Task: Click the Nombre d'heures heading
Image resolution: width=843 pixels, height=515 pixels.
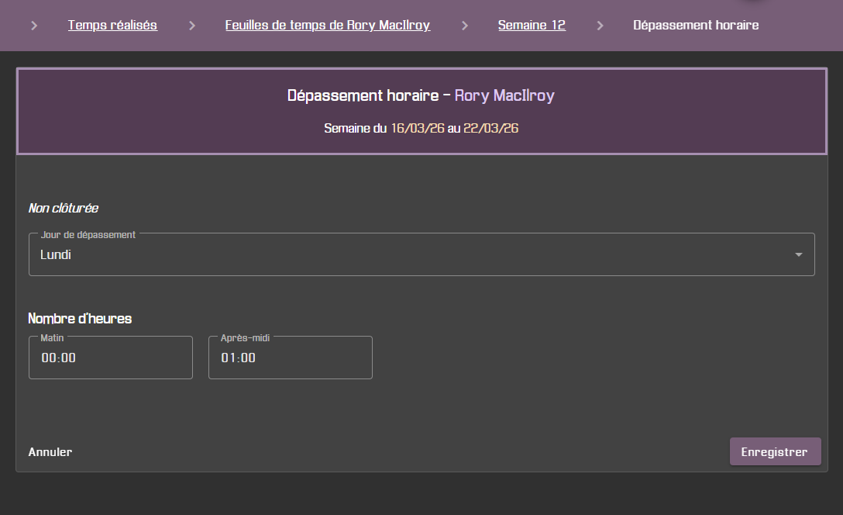Action: coord(80,319)
